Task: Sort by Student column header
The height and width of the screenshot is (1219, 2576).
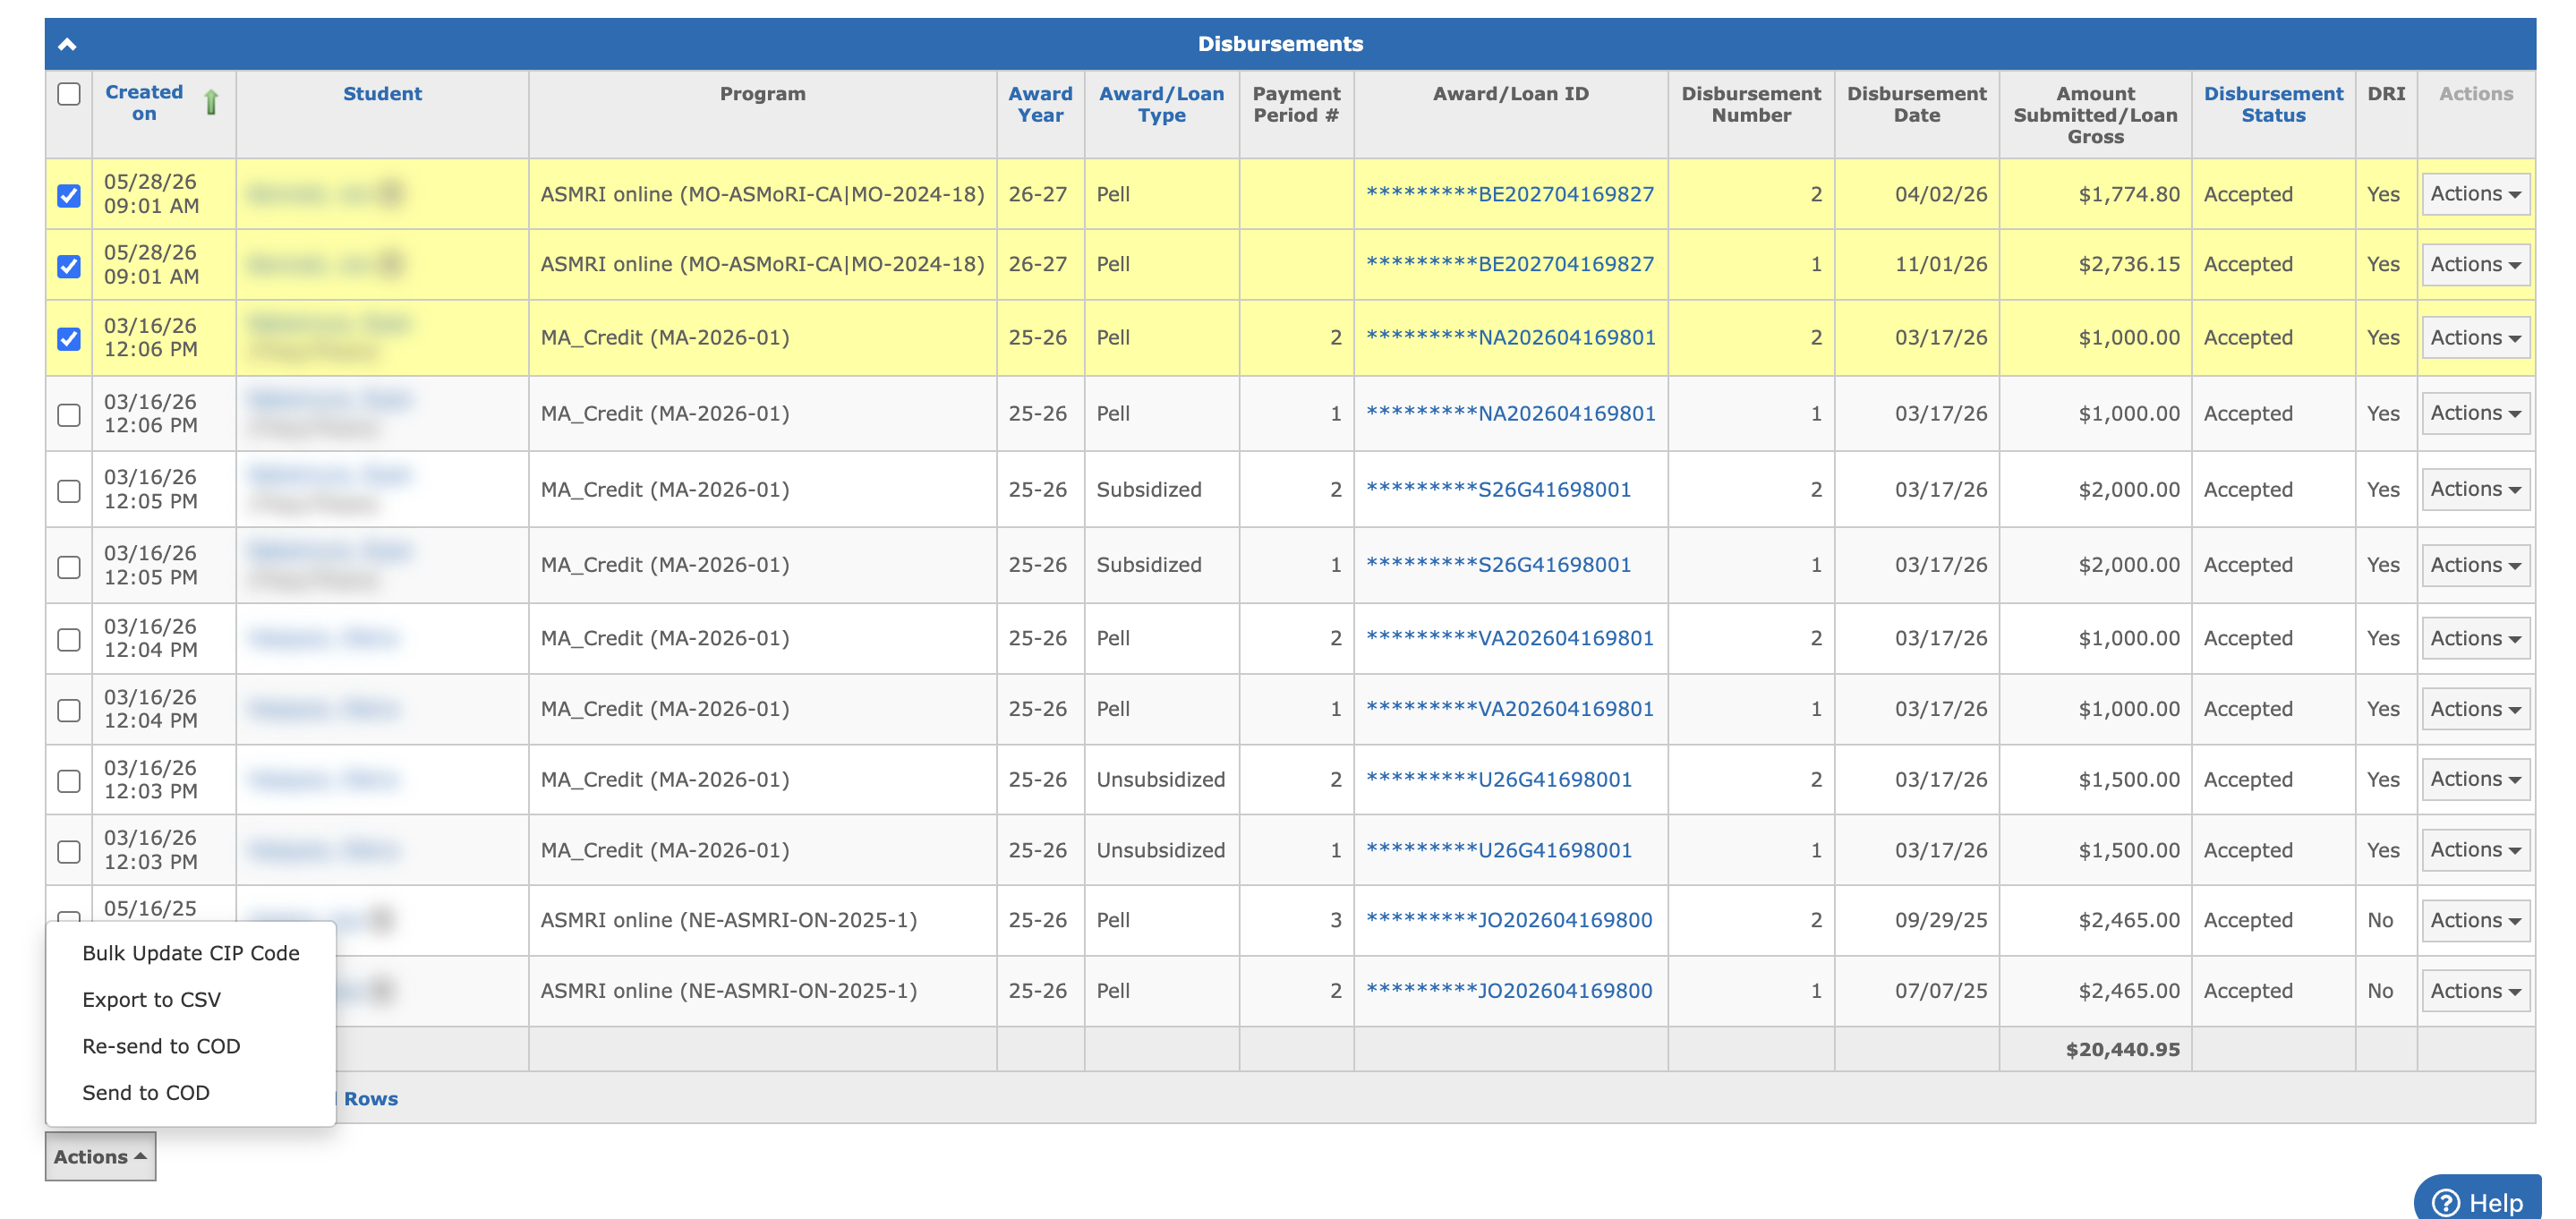Action: tap(382, 93)
